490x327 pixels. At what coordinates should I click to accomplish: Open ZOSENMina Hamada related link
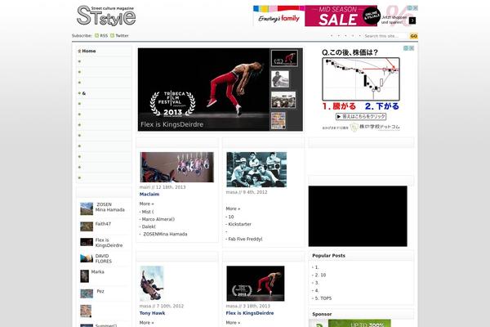point(165,234)
